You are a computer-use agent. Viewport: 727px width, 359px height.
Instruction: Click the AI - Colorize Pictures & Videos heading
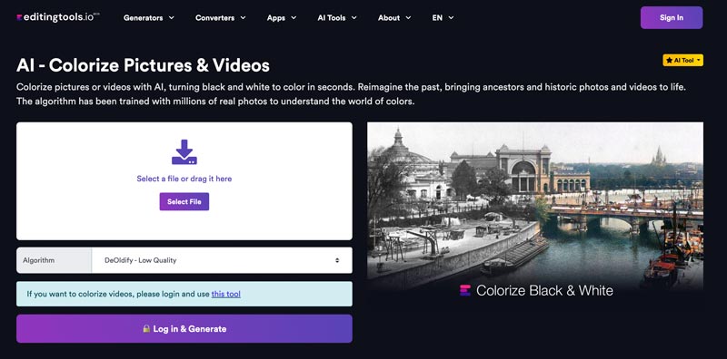click(143, 65)
